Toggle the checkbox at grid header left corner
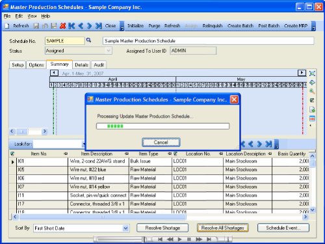Image resolution: width=325 pixels, height=244 pixels. pos(12,154)
